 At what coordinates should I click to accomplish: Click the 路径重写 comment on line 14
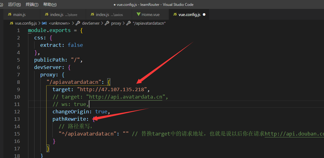[x=76, y=126]
